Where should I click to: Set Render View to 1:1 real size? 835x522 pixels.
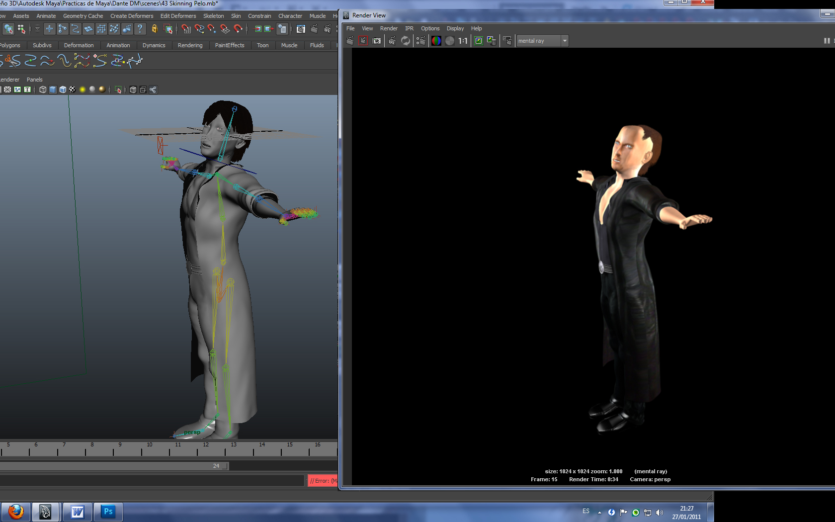tap(463, 41)
